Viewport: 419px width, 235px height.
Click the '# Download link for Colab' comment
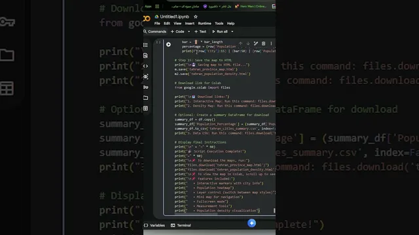pos(198,83)
